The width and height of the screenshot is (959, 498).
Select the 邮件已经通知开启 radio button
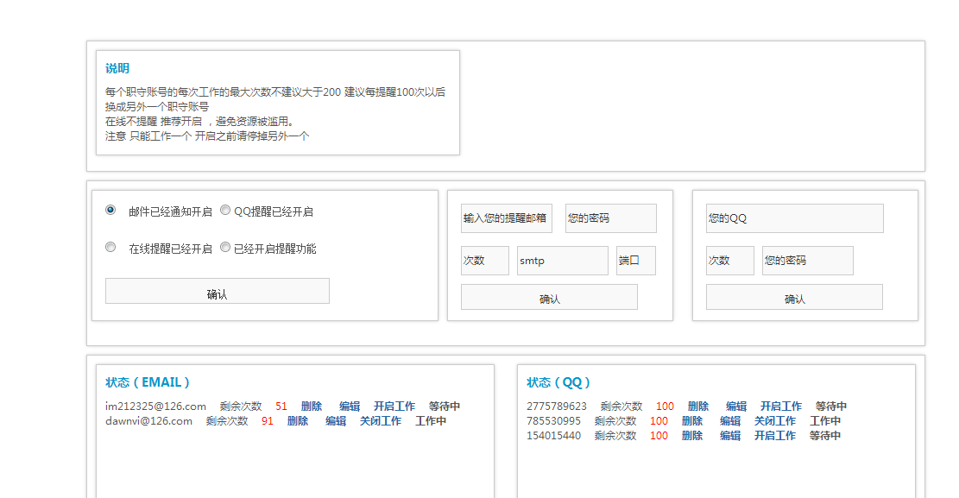[x=110, y=210]
